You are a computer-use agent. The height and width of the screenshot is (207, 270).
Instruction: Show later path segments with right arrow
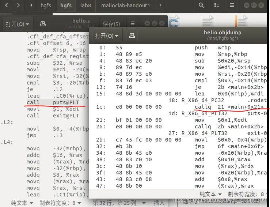pyautogui.click(x=160, y=5)
